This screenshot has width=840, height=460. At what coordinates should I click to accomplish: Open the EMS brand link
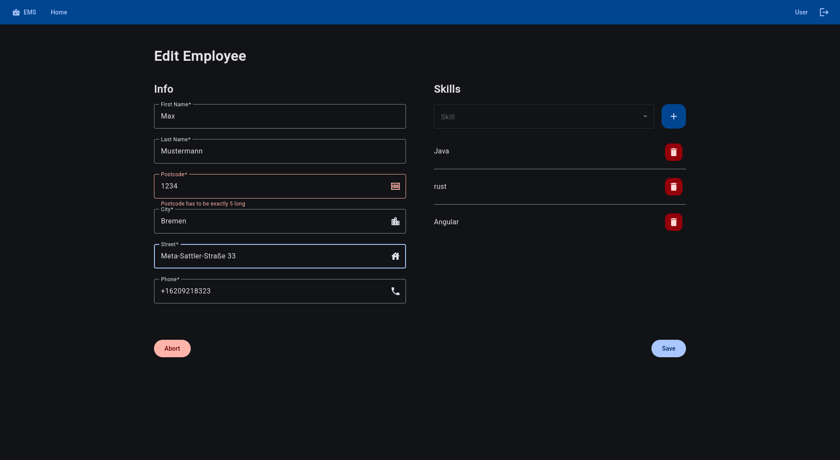point(24,12)
